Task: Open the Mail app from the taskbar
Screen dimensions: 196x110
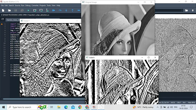Action: 73,107
